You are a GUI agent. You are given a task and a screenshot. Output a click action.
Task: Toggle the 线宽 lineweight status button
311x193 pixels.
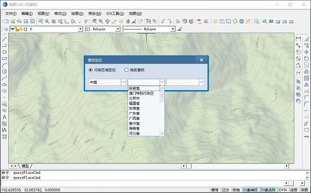[294, 189]
